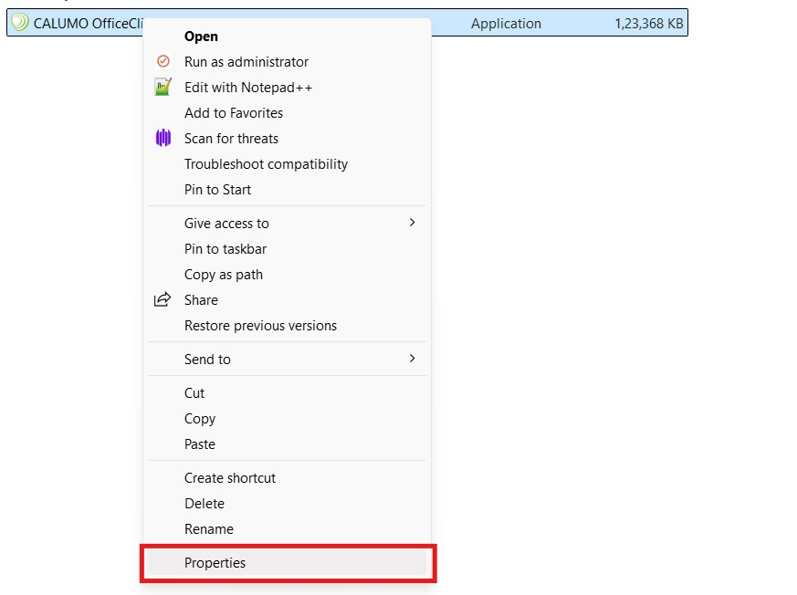The height and width of the screenshot is (595, 797).
Task: Select Paste in the context menu
Action: 200,444
